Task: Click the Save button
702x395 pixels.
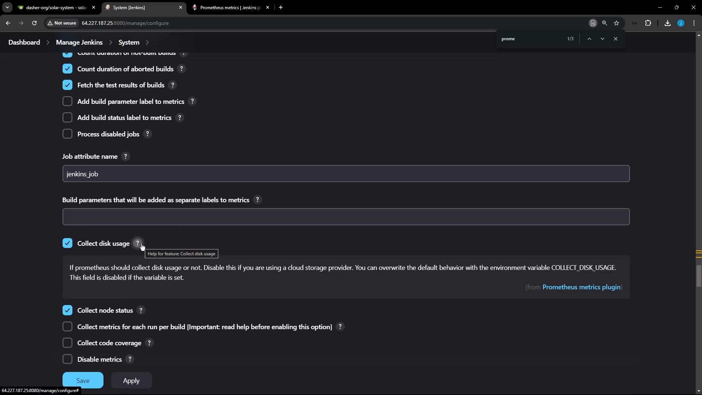Action: pos(83,380)
